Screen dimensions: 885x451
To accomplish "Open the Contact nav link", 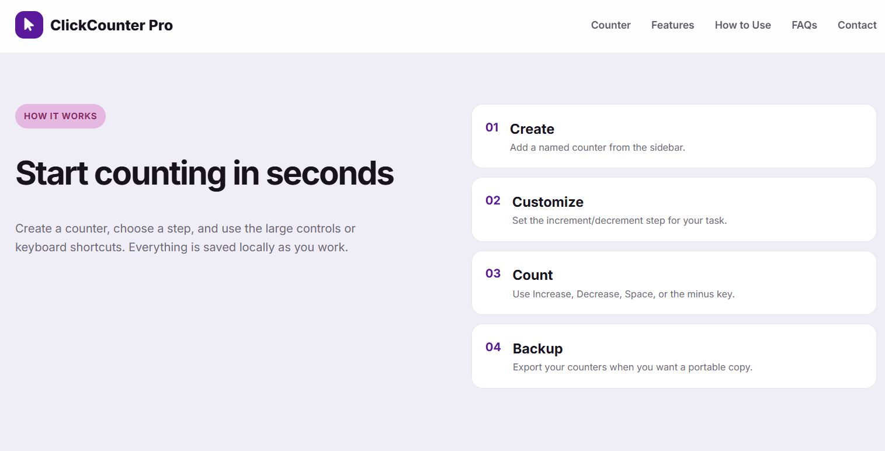I will coord(857,25).
